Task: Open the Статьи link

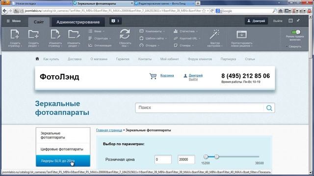Action: [x=250, y=59]
